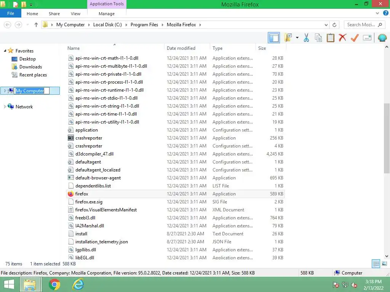Open the Help question mark icon
The image size is (390, 292).
pyautogui.click(x=385, y=13)
